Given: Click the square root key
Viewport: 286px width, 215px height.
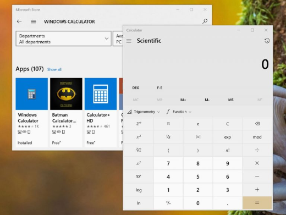Looking at the screenshot, I should coord(139,150).
